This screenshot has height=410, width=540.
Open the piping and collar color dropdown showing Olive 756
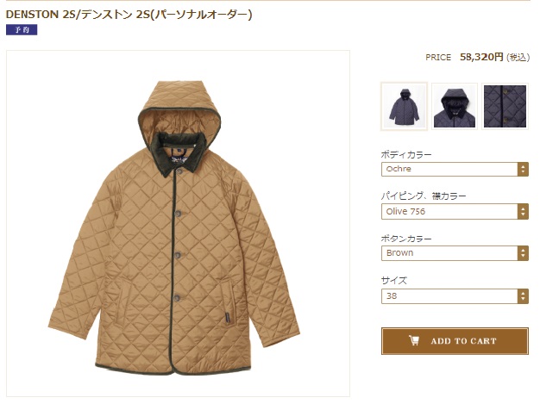point(455,212)
